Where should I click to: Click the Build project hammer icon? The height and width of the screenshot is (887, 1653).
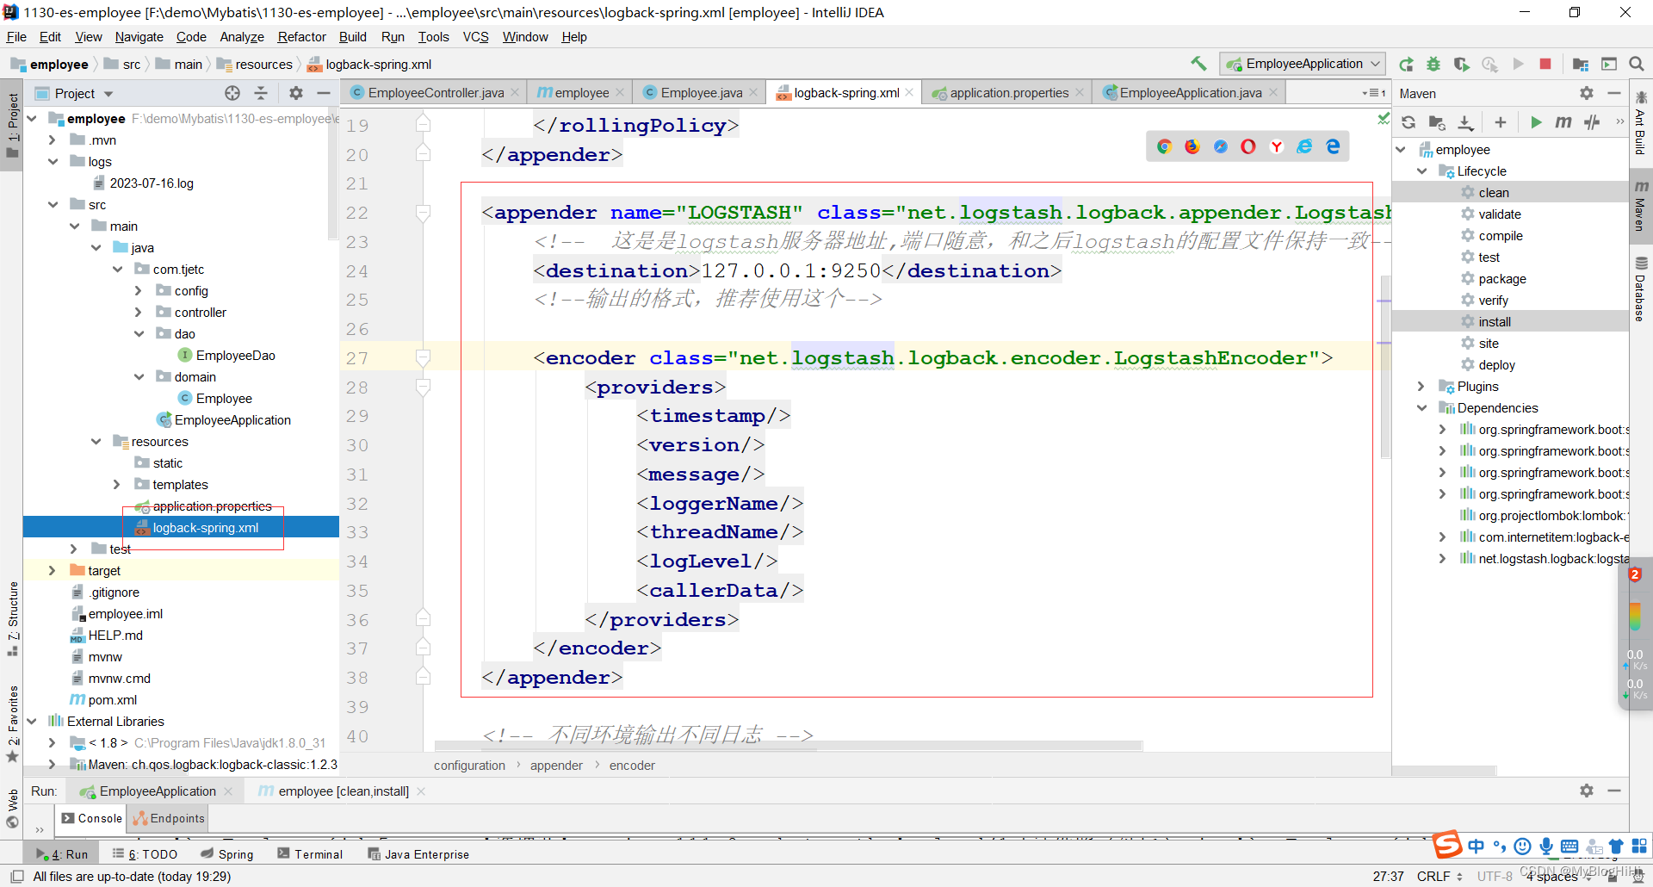click(x=1198, y=64)
